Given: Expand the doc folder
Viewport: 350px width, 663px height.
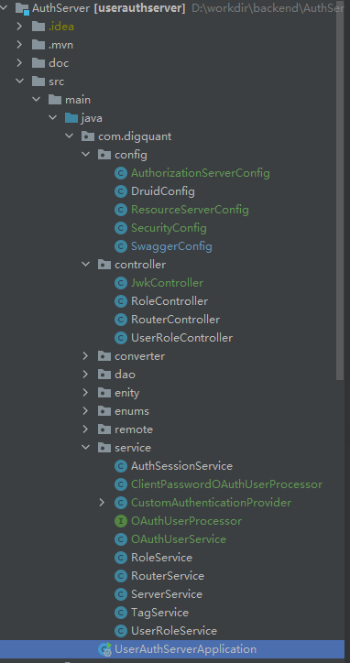Looking at the screenshot, I should (19, 63).
